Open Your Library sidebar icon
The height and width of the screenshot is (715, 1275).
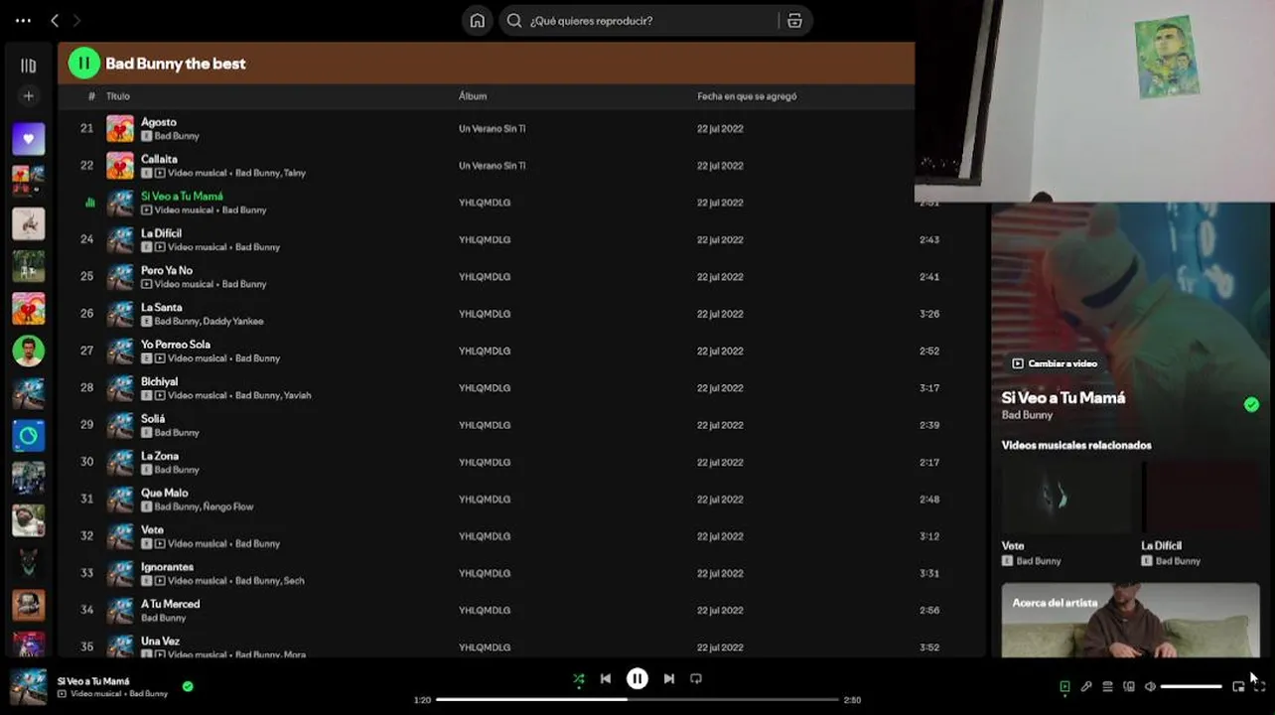coord(28,66)
